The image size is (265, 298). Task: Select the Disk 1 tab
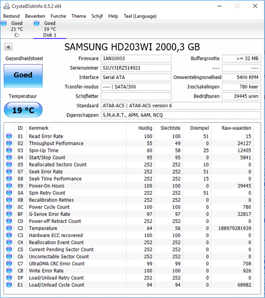50,29
